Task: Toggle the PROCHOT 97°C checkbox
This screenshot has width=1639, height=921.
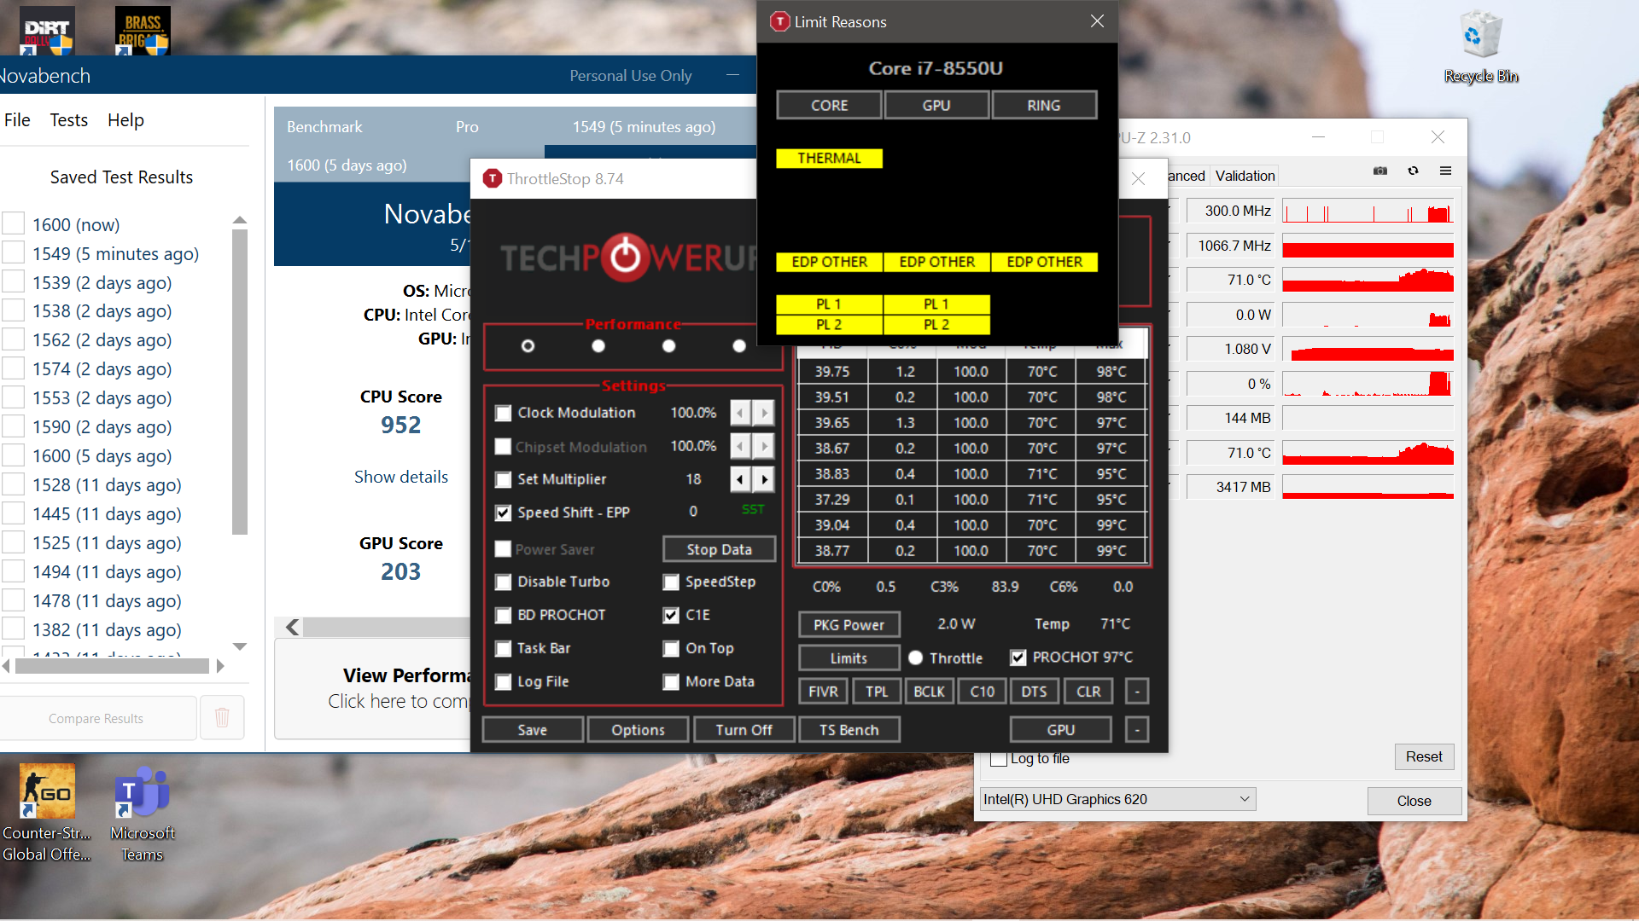Action: (x=1018, y=657)
